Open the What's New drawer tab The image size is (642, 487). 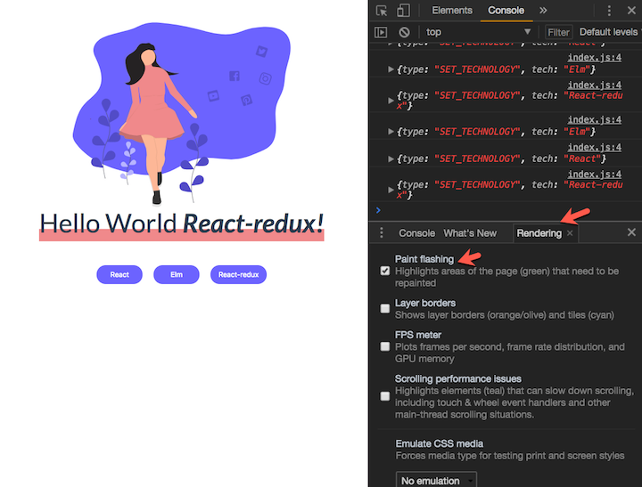470,233
